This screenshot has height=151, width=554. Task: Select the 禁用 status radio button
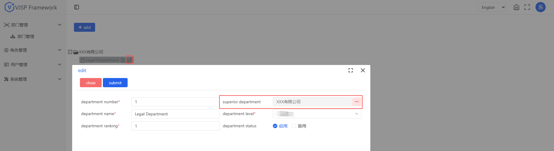(294, 126)
